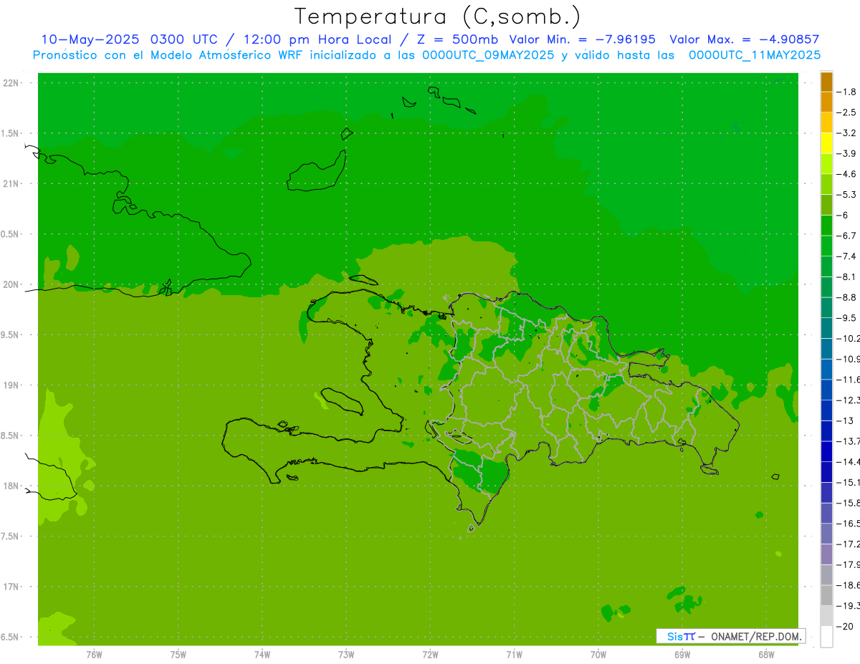Click the '69W' longitude label

[682, 655]
